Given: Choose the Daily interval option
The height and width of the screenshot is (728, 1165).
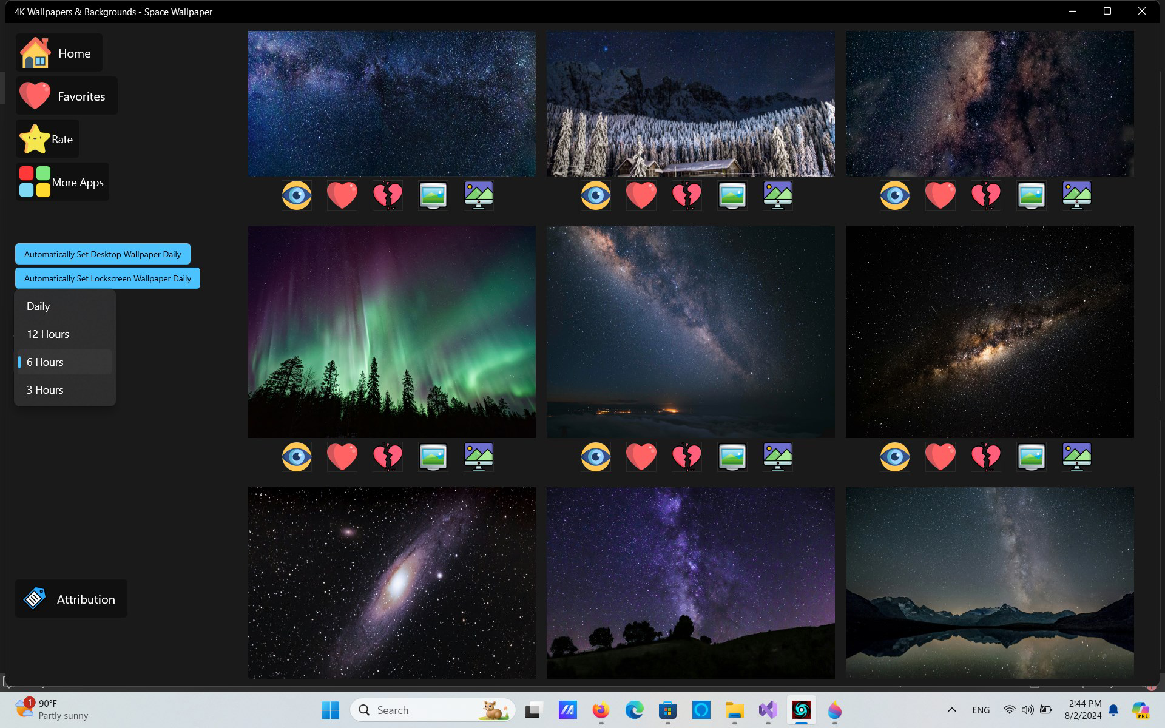Looking at the screenshot, I should coord(65,306).
